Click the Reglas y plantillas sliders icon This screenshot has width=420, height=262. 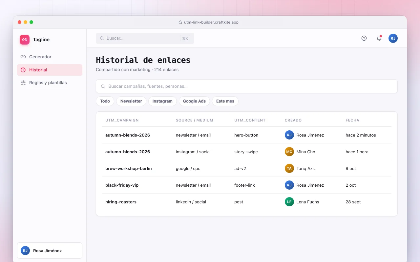(23, 83)
